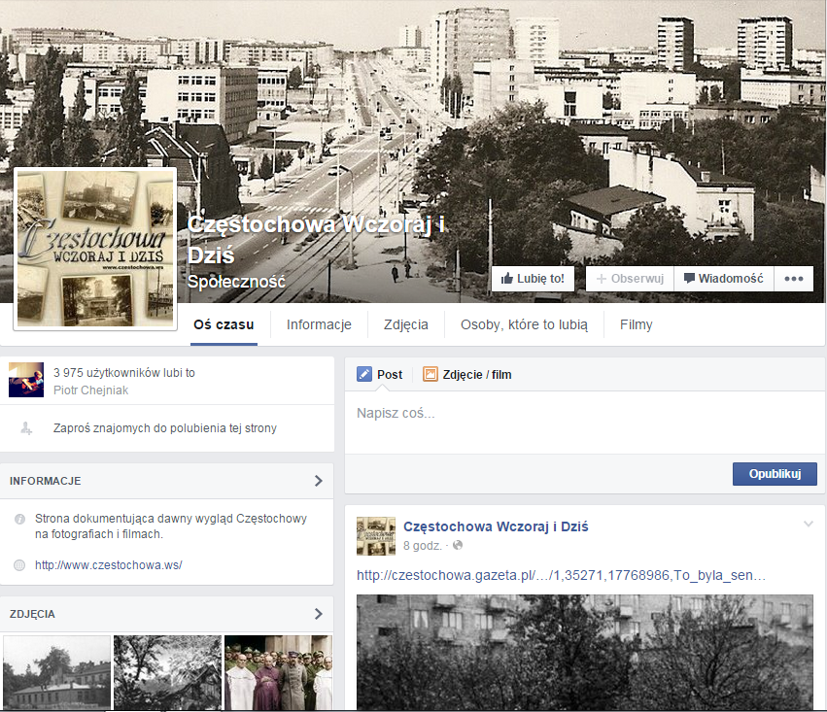Click into the Napisz coś... text field
827x712 pixels.
tap(585, 423)
